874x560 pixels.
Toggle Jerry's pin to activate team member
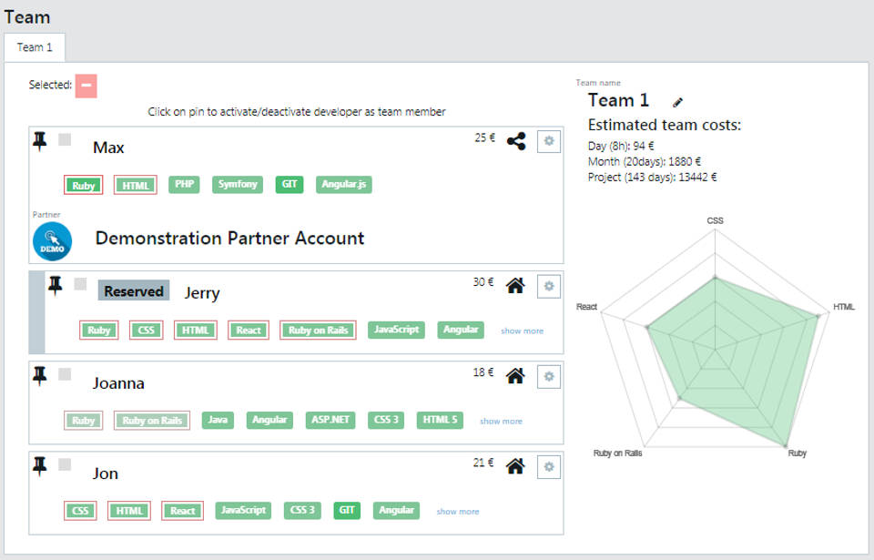tap(56, 285)
